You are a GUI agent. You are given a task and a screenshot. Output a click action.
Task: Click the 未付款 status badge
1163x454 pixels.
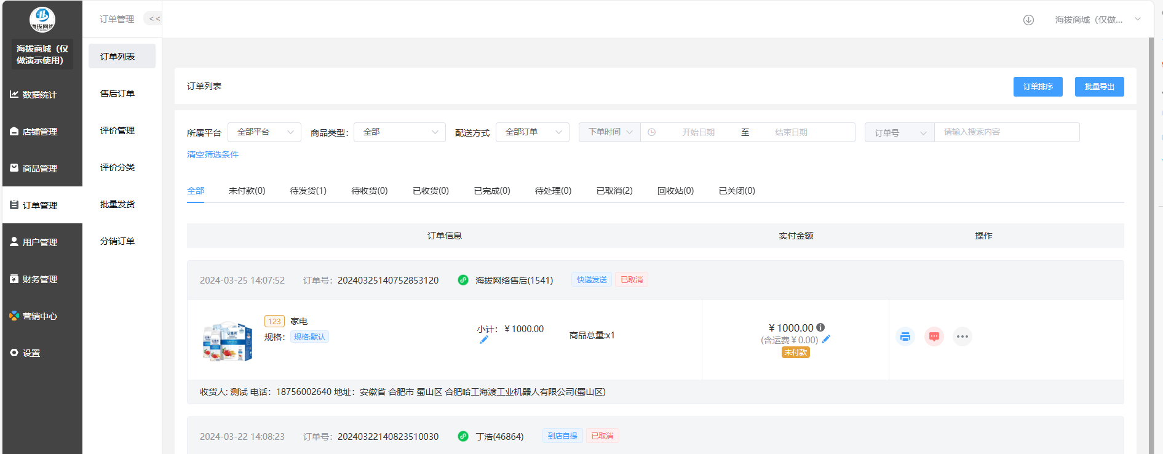[796, 352]
